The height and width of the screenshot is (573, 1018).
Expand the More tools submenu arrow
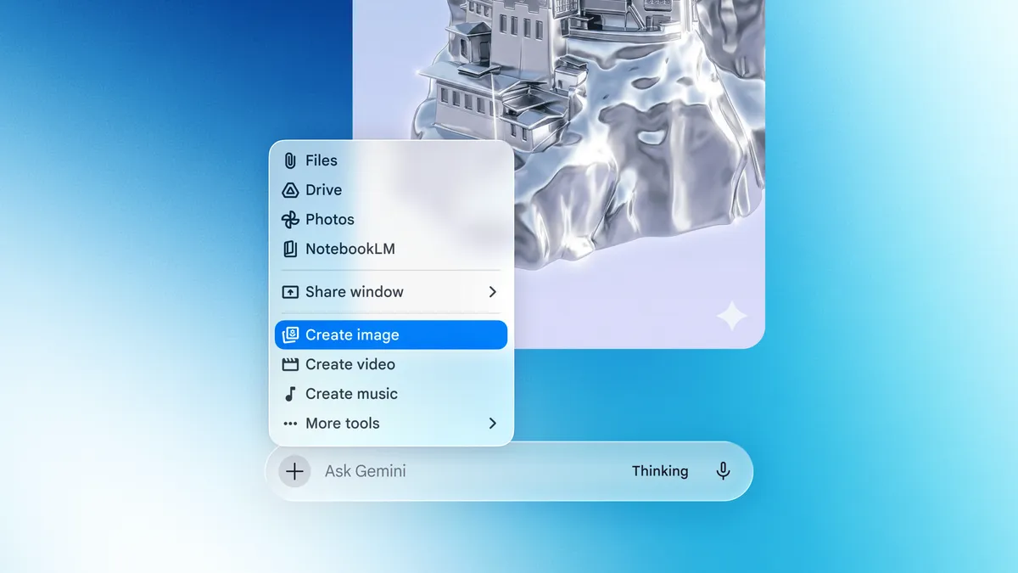coord(492,424)
